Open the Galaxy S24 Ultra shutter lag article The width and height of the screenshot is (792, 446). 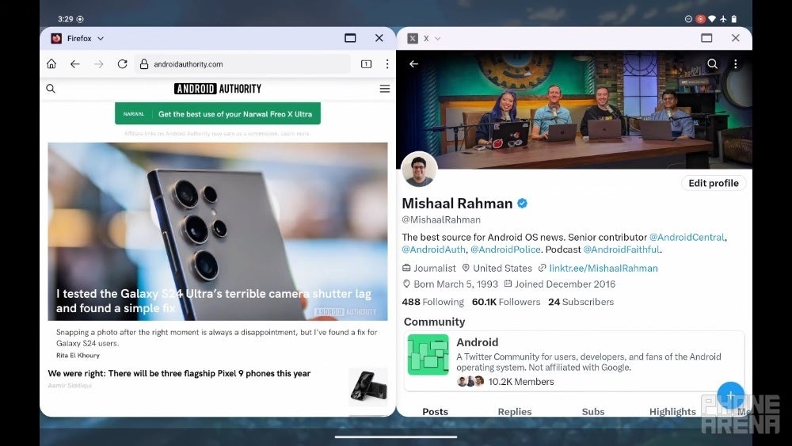pyautogui.click(x=218, y=231)
